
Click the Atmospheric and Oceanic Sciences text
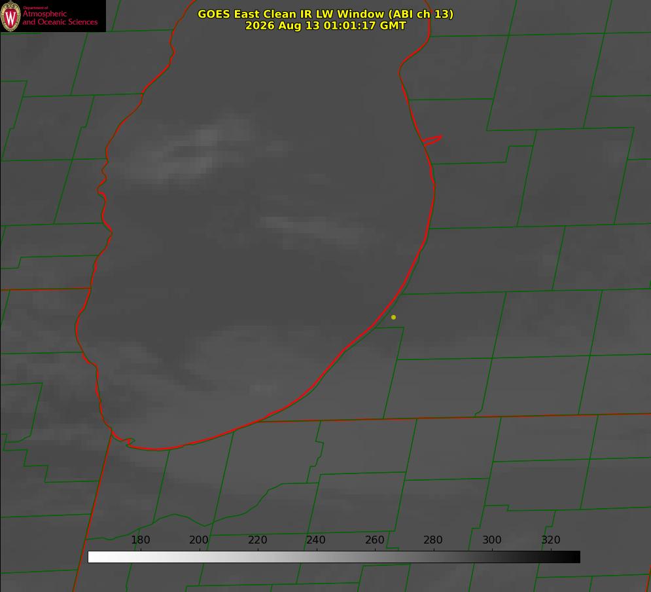pyautogui.click(x=60, y=18)
